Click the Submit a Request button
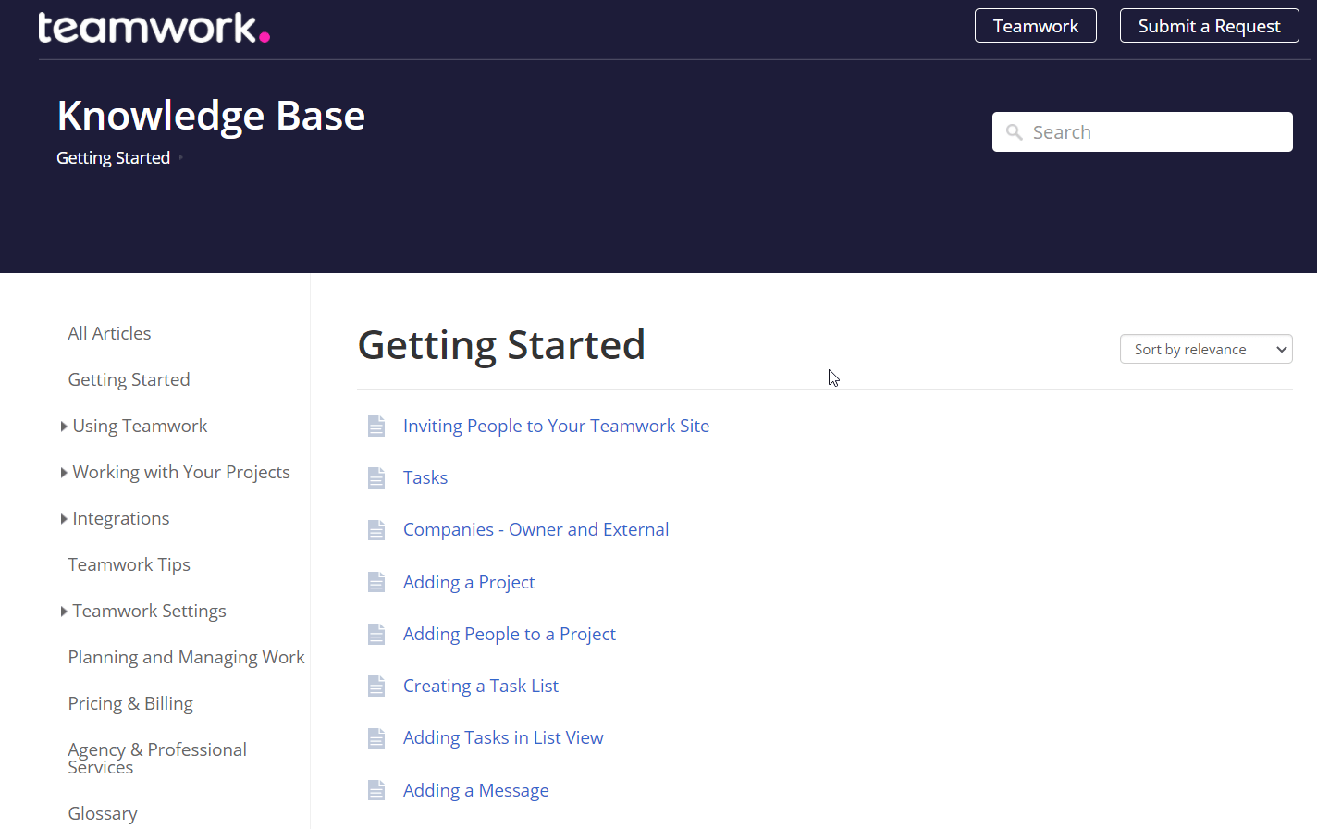Viewport: 1317px width, 829px height. coord(1210,26)
